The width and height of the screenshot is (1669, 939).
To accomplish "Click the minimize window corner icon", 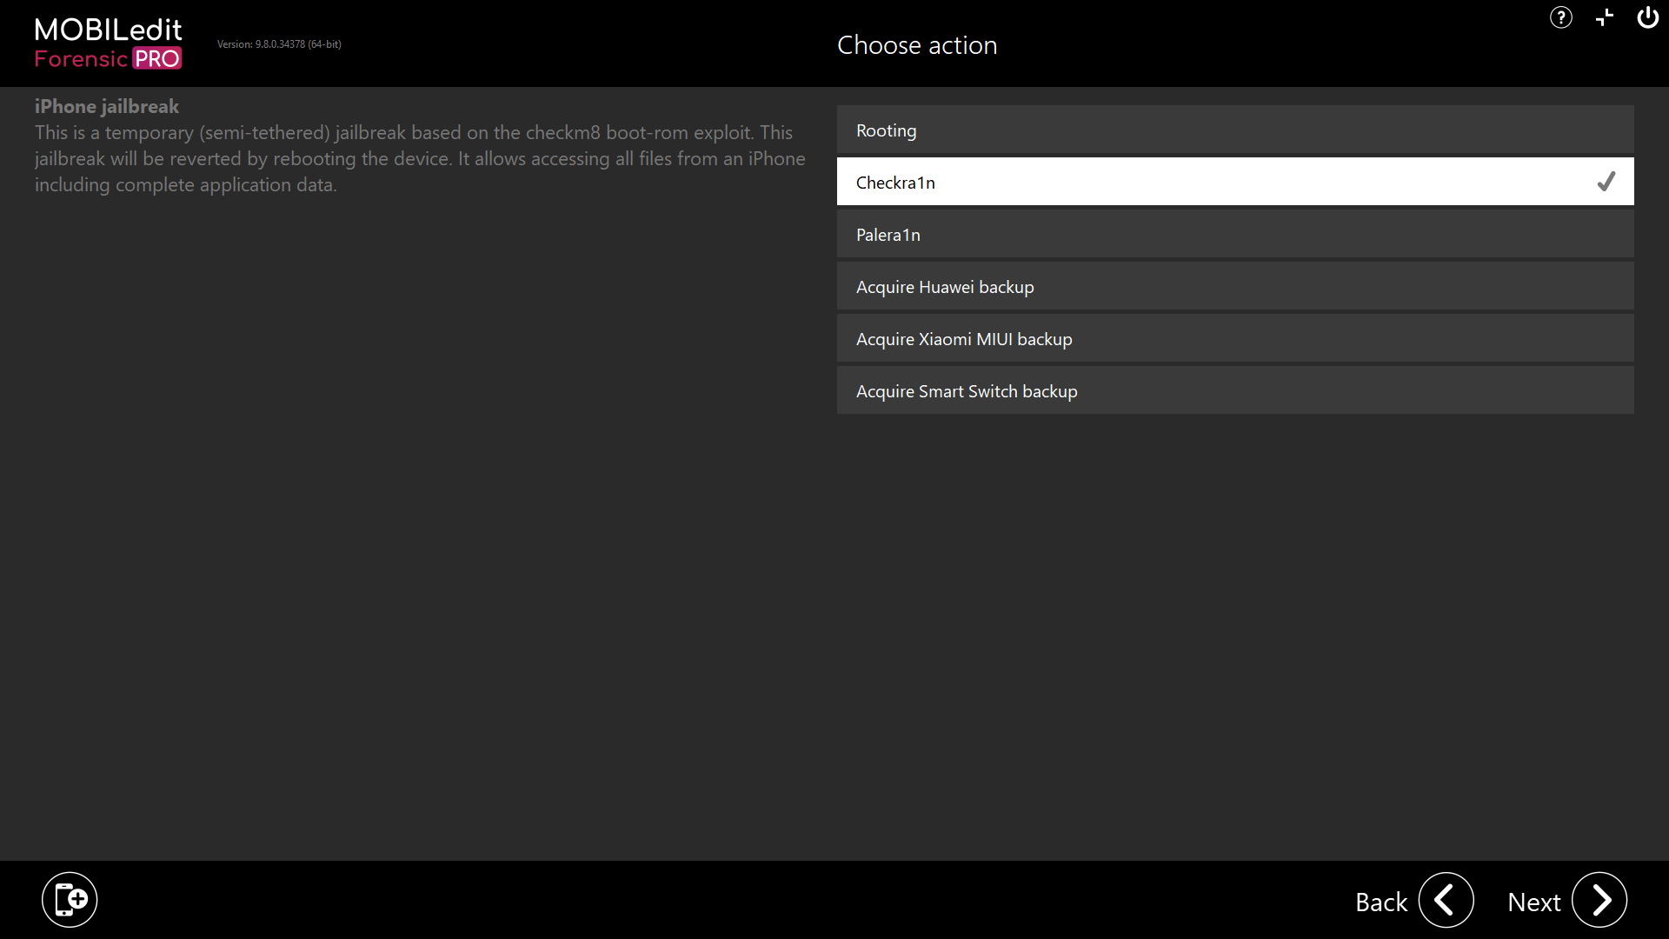I will 1605,17.
